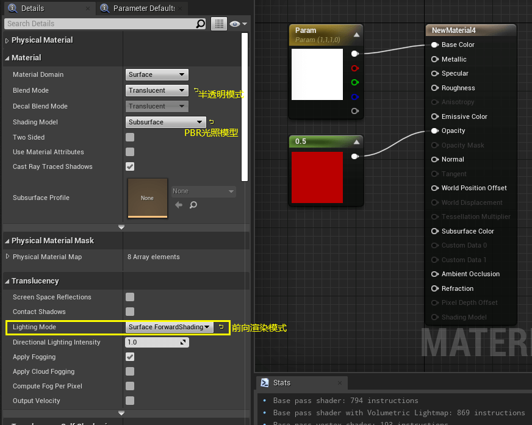Enable Output Velocity checkbox
Image resolution: width=532 pixels, height=425 pixels.
130,401
